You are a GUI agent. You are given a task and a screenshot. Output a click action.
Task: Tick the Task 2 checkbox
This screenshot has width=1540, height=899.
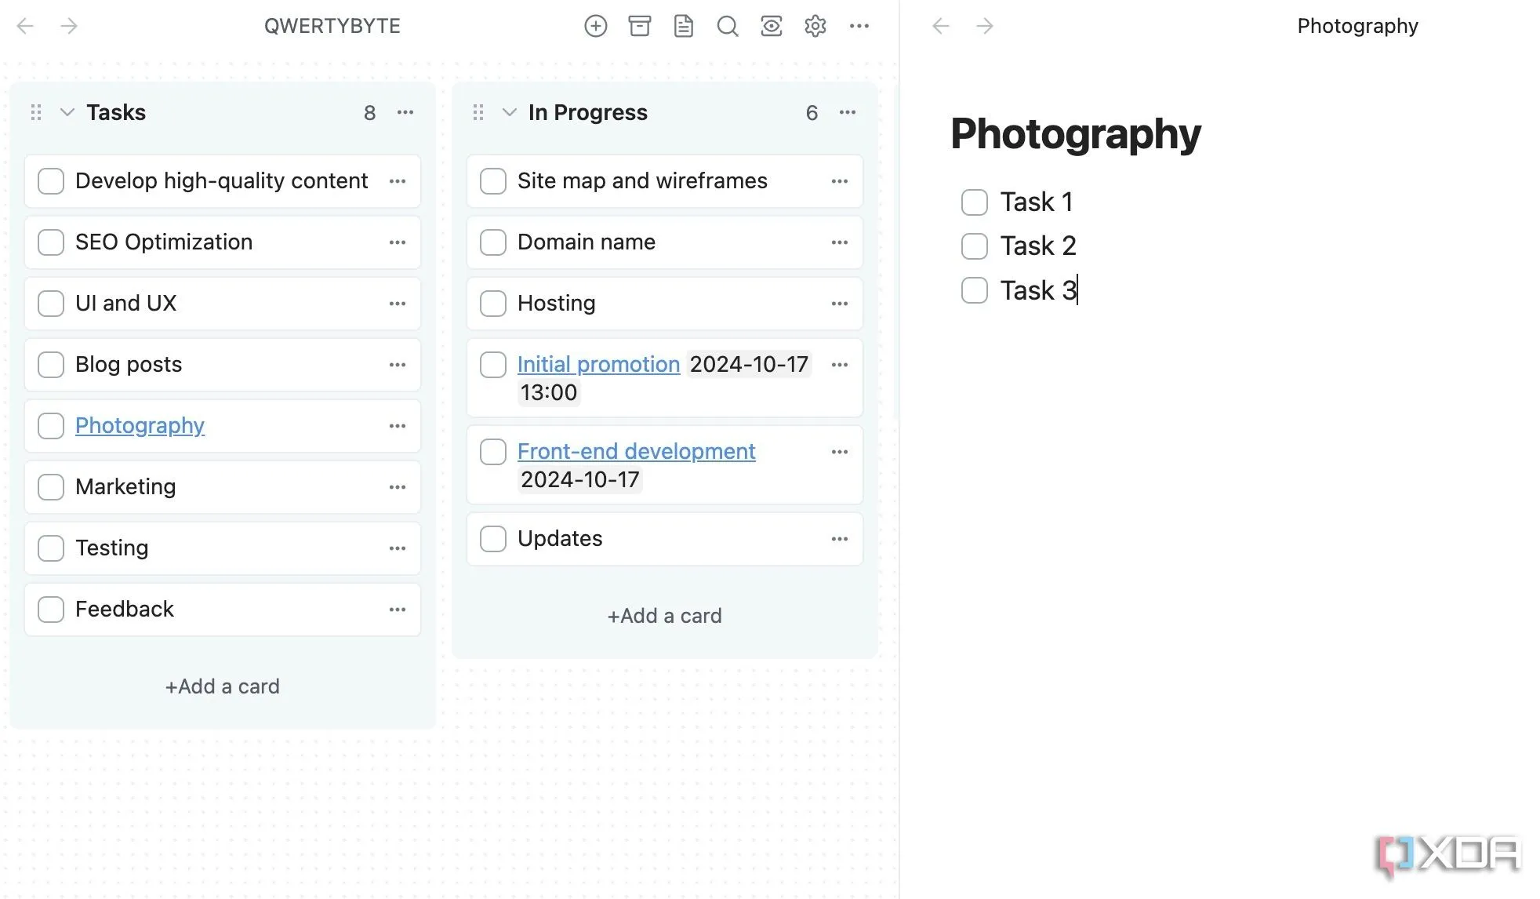974,246
